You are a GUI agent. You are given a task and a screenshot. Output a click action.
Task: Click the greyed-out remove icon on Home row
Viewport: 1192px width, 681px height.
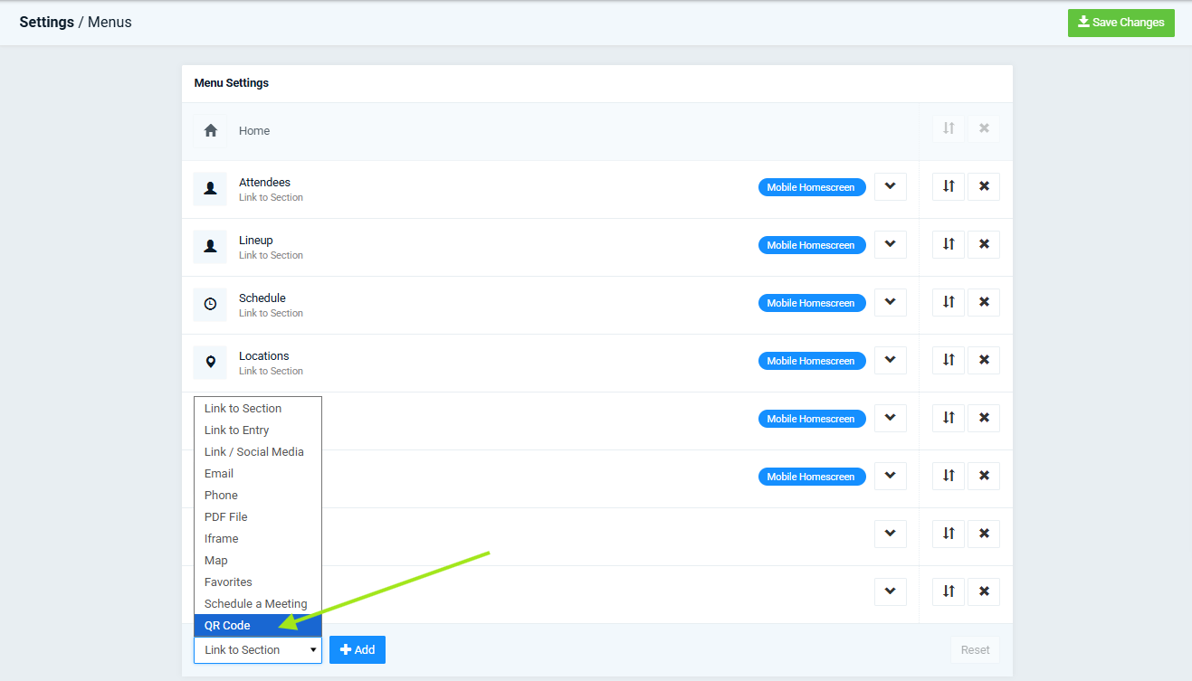click(984, 128)
